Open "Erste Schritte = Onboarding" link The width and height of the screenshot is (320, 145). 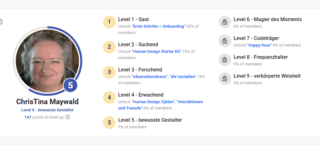(x=158, y=26)
